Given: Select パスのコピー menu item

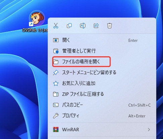Looking at the screenshot, I should 102,105.
